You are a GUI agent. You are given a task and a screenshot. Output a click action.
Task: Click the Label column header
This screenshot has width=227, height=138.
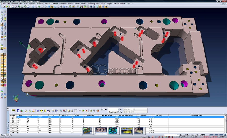click(21, 115)
